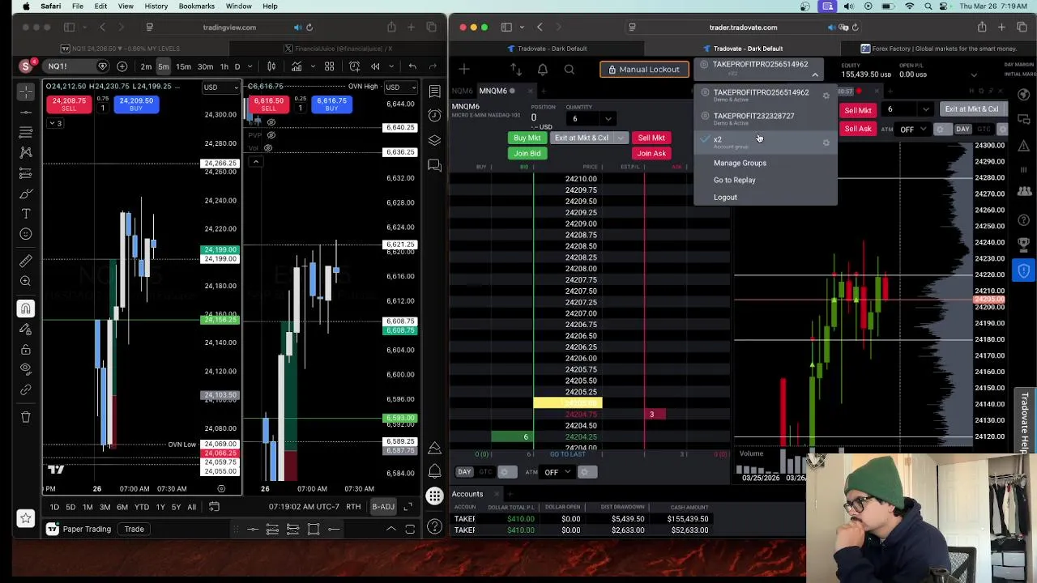Screen dimensions: 1037x583
Task: Click the Buy Mkt button
Action: pos(527,138)
